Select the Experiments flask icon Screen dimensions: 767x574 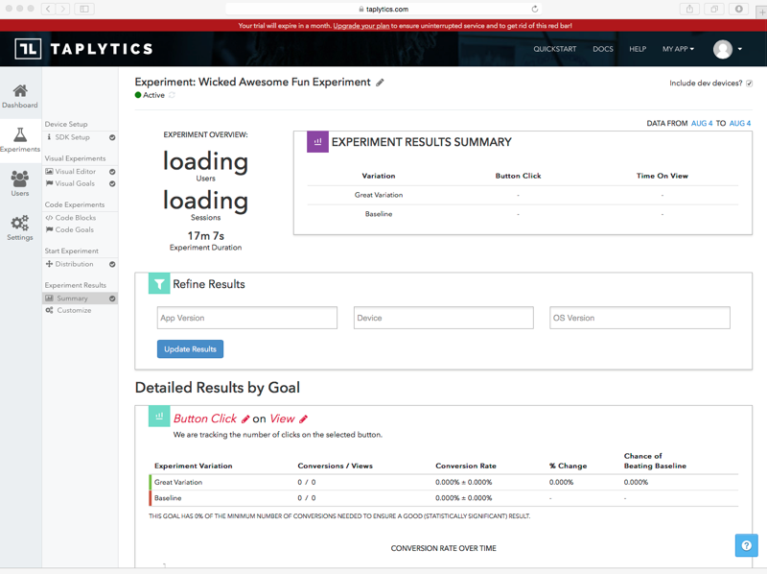[20, 134]
